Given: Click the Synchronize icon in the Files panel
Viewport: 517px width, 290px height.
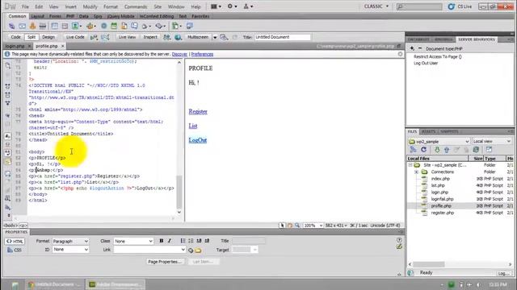Looking at the screenshot, I should (x=476, y=150).
